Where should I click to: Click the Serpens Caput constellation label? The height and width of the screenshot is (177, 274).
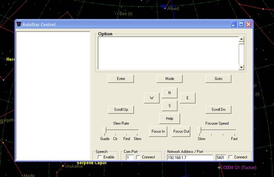[x=92, y=163]
